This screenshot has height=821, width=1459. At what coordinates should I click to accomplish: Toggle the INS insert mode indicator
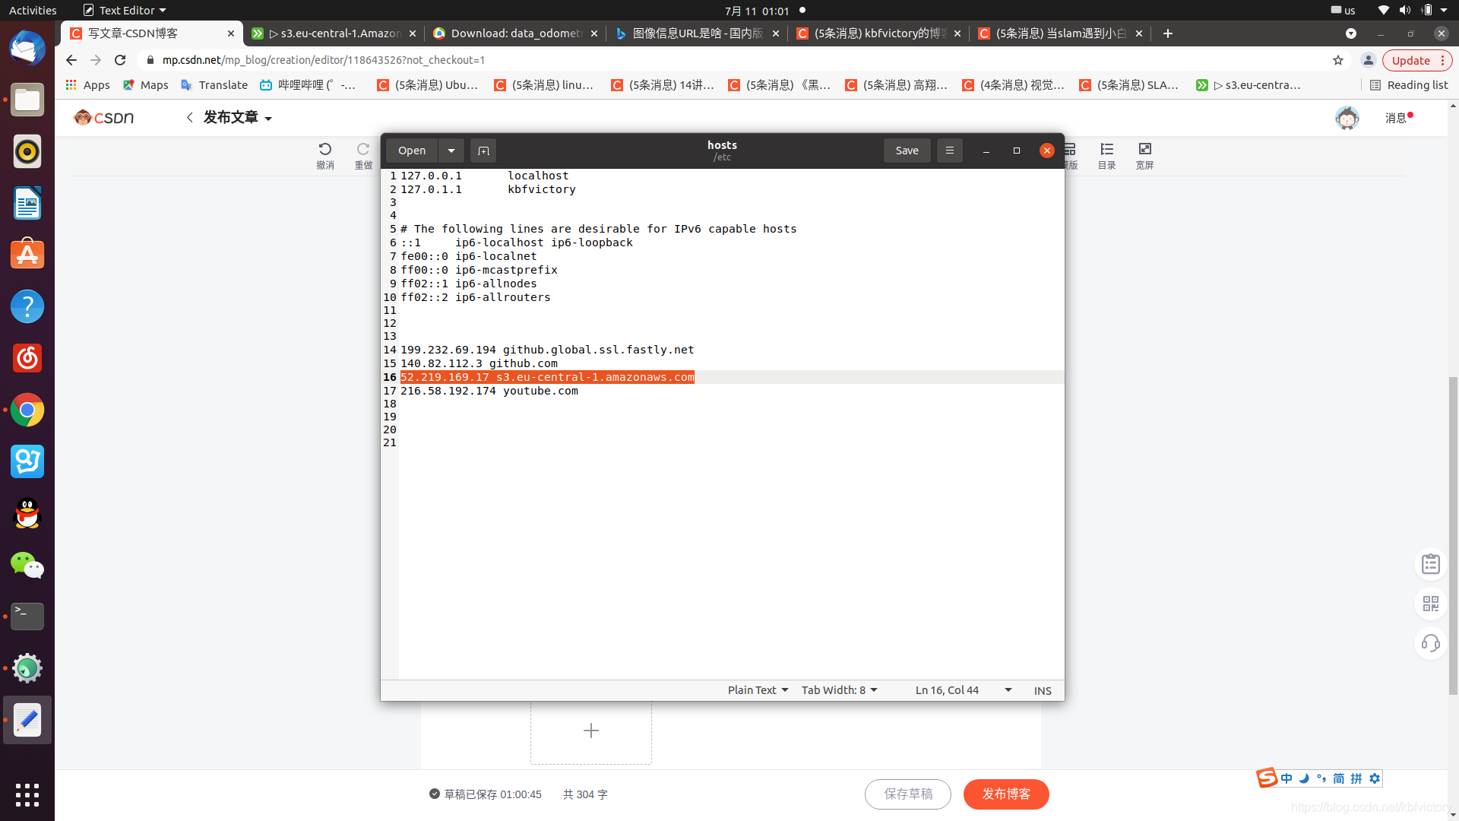pyautogui.click(x=1043, y=690)
